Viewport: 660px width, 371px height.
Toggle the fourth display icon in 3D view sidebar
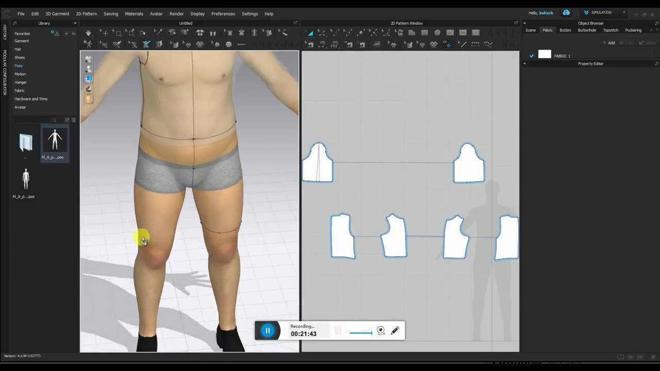88,89
